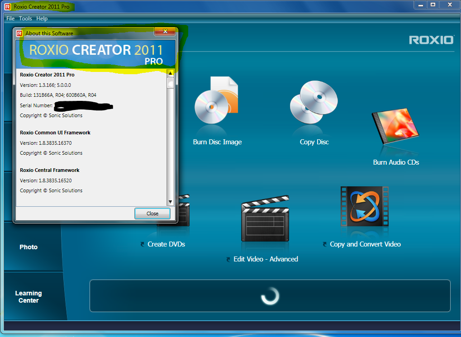Click the bold 'Roxio Creator 2011 Pro' heading in About dialog
This screenshot has height=337, width=461.
pos(47,75)
